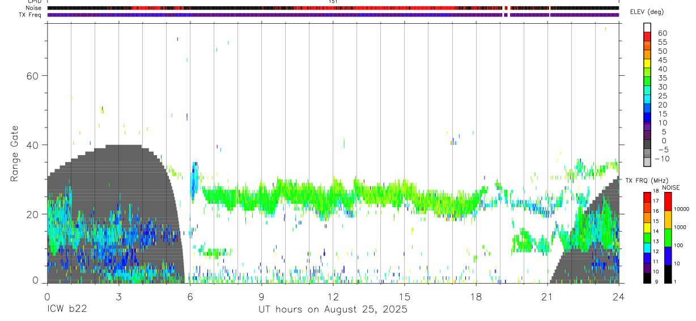Click the '30' label on elevation colorbar
Viewport: 696px width, 321px height.
[x=662, y=87]
